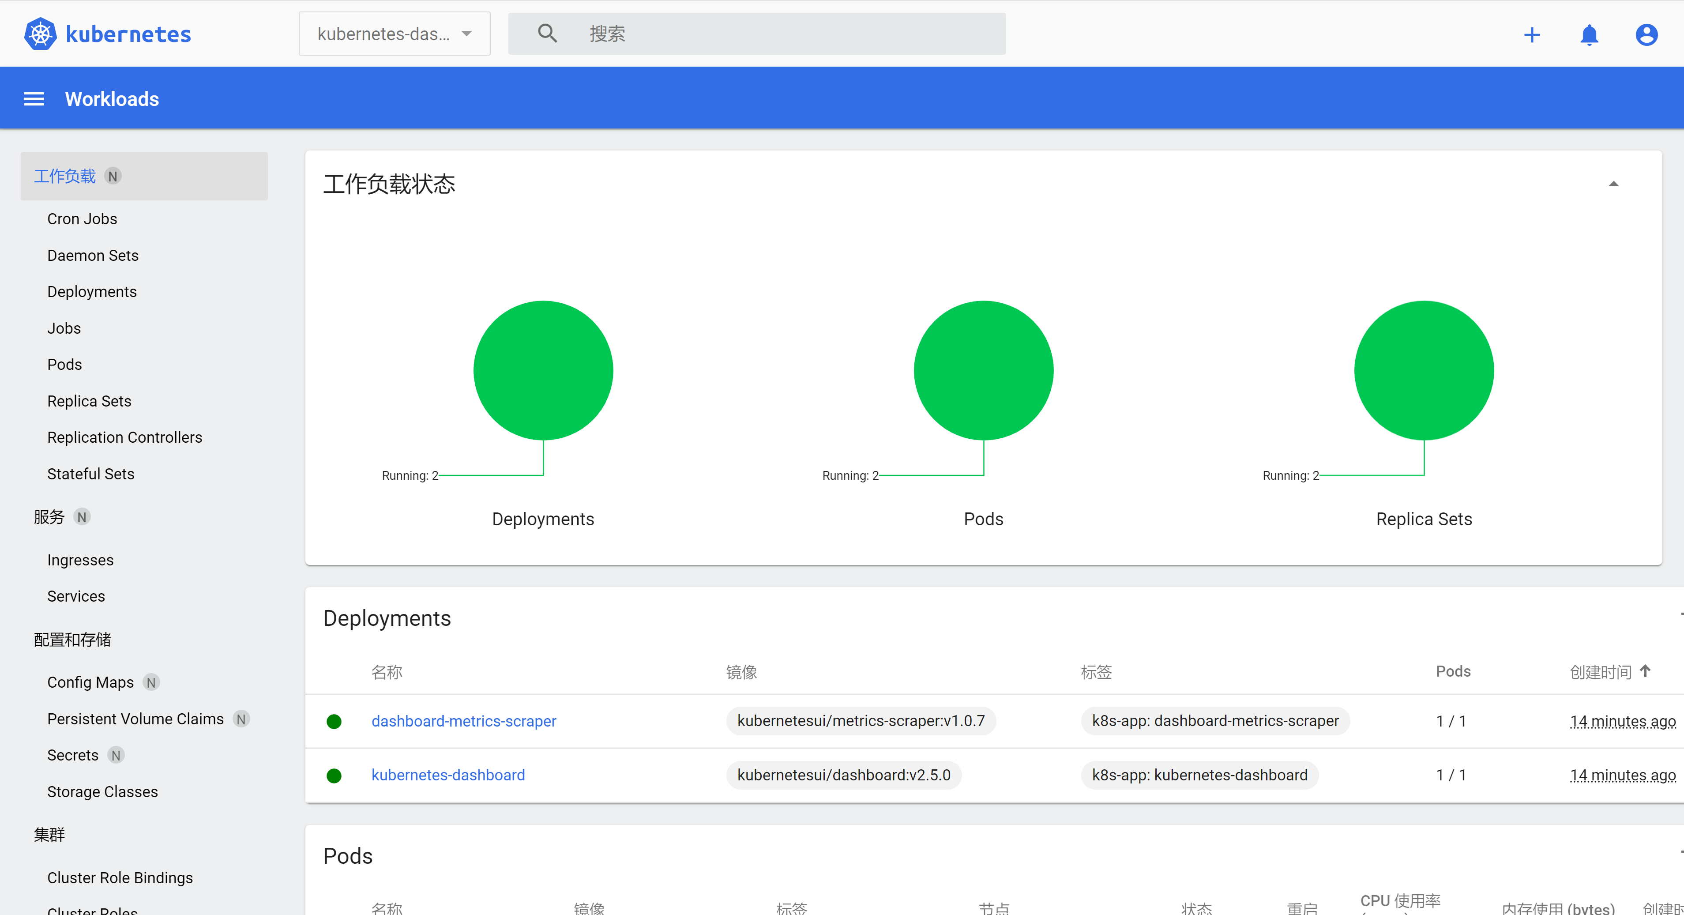The width and height of the screenshot is (1684, 915).
Task: Sort by 创建时间 using the arrow icon
Action: tap(1646, 671)
